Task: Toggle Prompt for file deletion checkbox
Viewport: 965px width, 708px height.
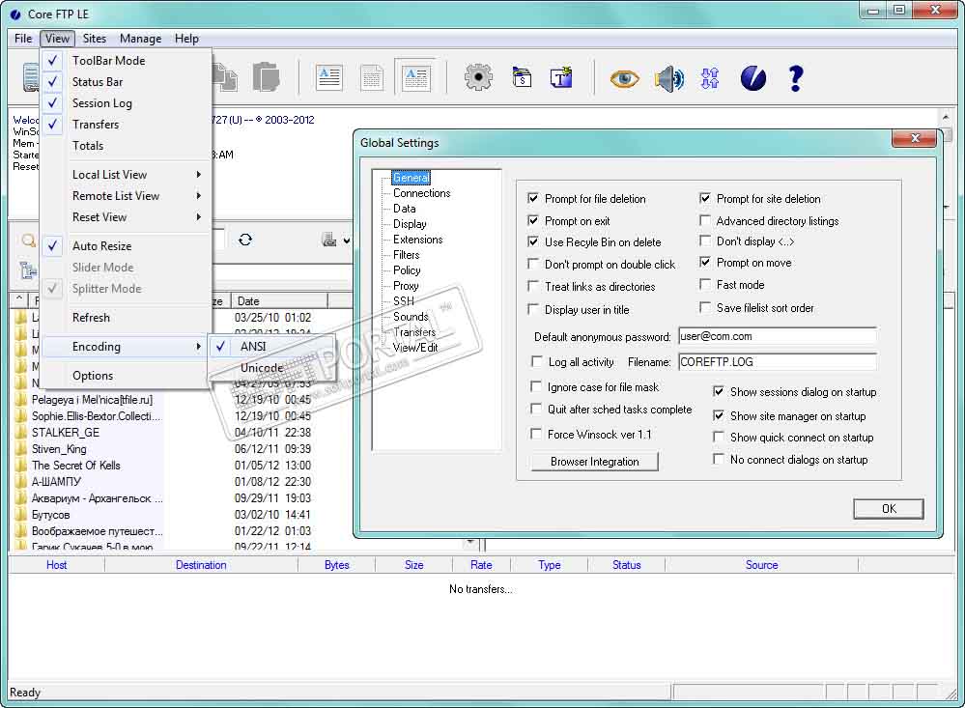Action: coord(533,198)
